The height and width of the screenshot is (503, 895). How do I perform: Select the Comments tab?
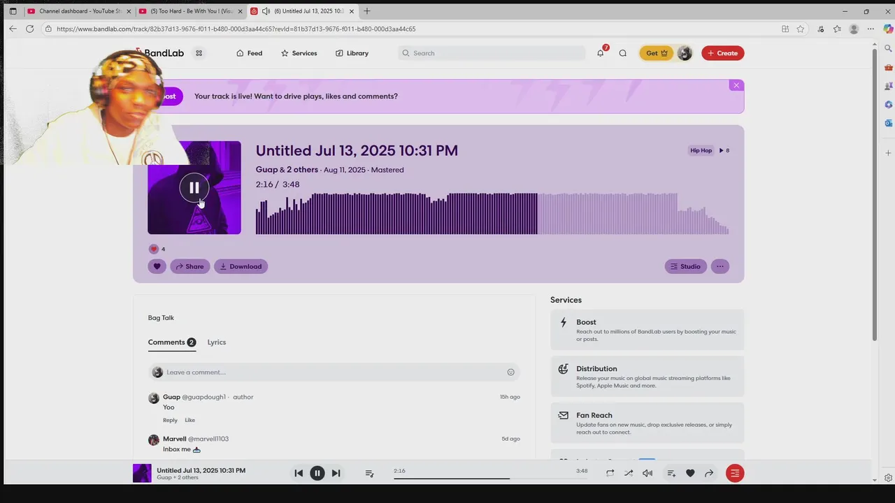click(x=171, y=342)
